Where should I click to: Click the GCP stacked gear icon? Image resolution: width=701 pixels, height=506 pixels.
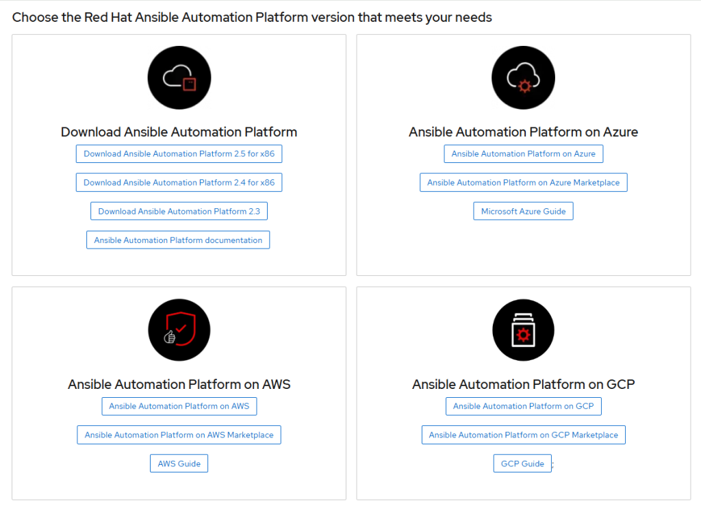[523, 331]
